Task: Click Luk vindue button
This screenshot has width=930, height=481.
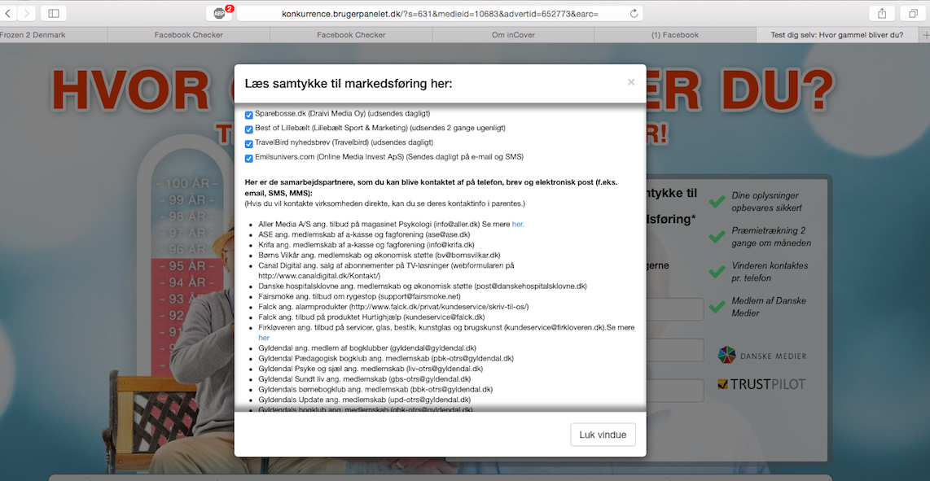Action: tap(603, 435)
